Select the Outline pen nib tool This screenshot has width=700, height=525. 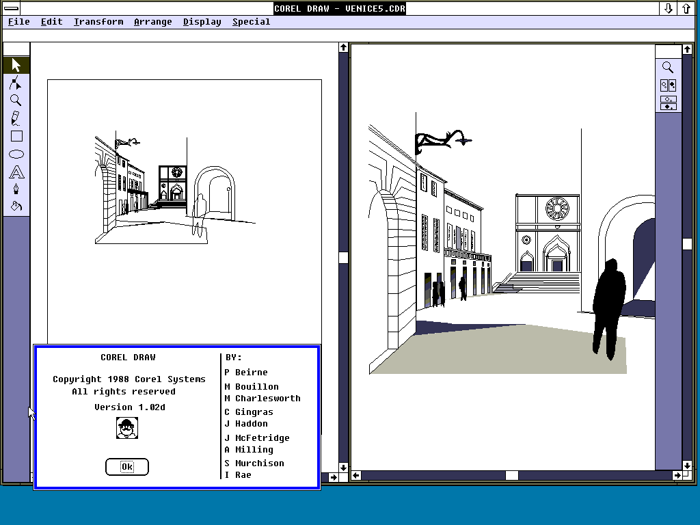16,189
